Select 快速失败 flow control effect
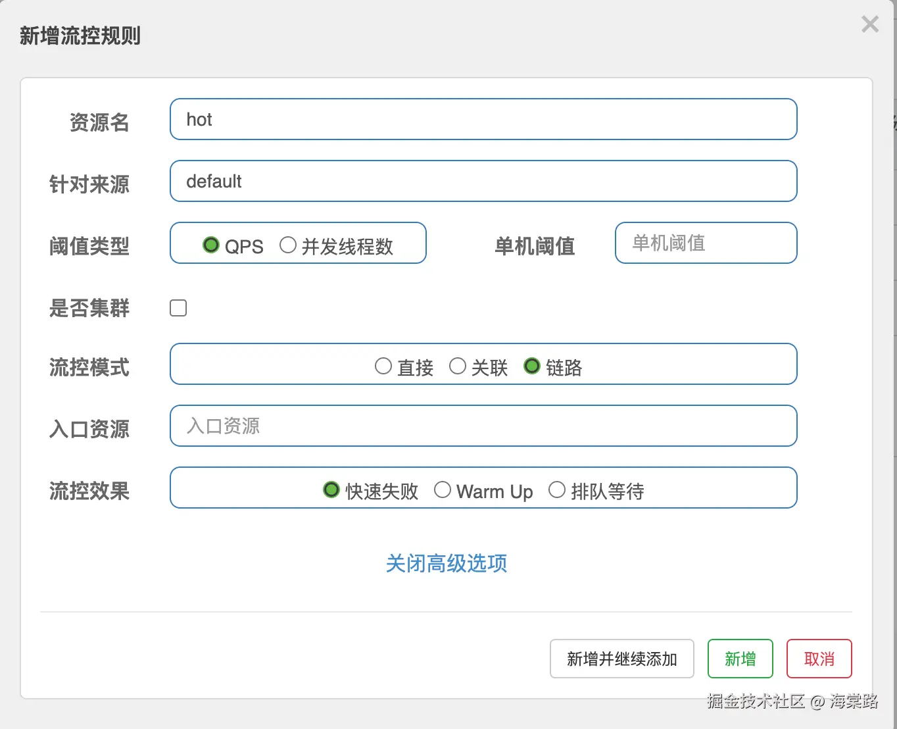This screenshot has width=897, height=729. pos(331,490)
